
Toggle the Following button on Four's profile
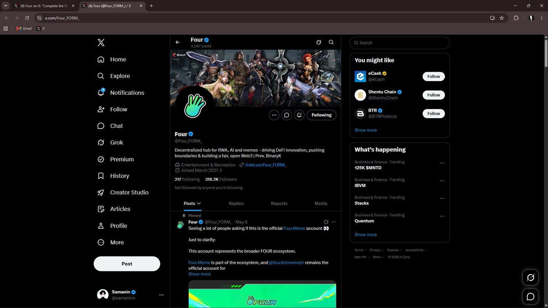point(321,115)
